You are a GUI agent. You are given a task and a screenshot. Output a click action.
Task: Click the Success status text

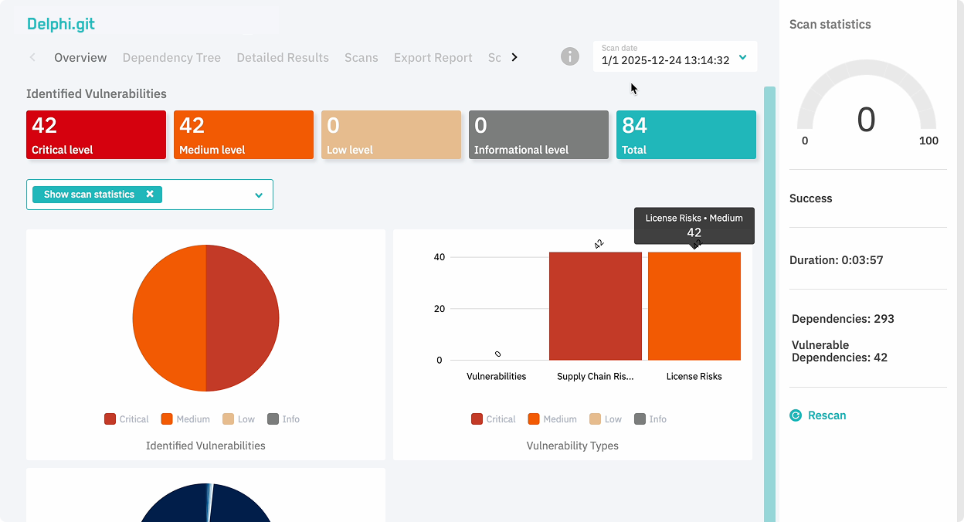[x=811, y=198]
